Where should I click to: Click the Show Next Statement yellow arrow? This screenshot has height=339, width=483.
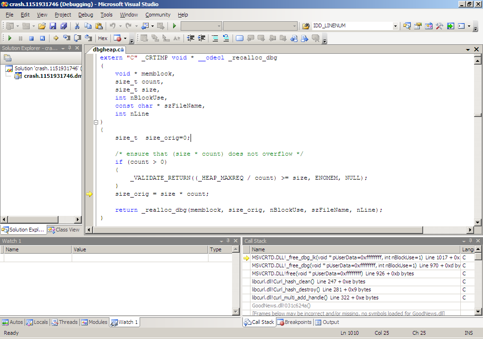point(56,38)
